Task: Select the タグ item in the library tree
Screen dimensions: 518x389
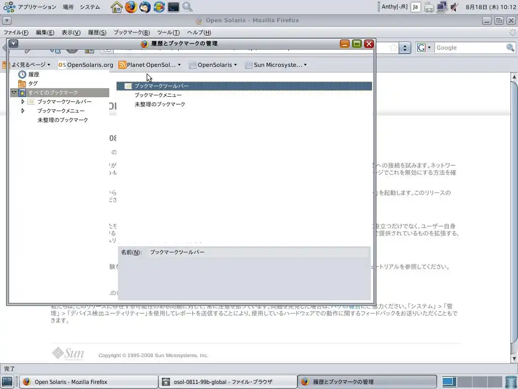Action: point(33,84)
